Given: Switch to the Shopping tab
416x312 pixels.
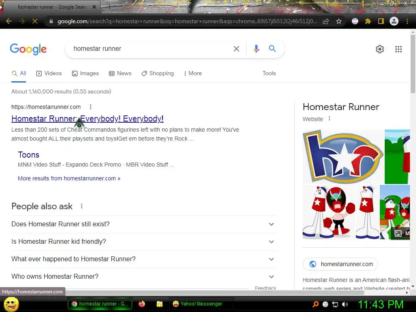Looking at the screenshot, I should [158, 73].
